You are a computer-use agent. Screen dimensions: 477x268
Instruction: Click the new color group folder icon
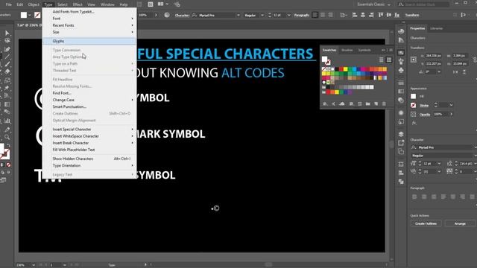pyautogui.click(x=367, y=104)
